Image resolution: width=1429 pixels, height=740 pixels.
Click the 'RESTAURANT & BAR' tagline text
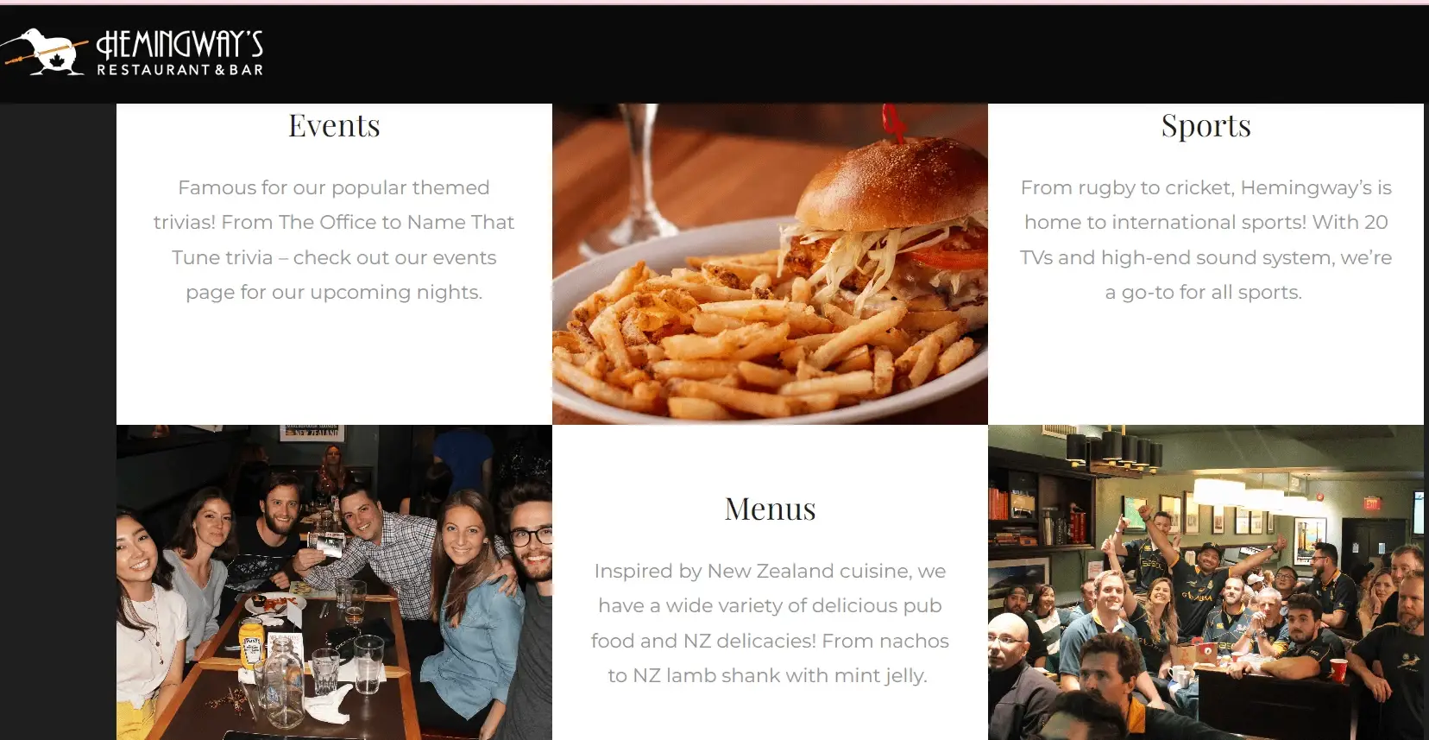pyautogui.click(x=179, y=70)
